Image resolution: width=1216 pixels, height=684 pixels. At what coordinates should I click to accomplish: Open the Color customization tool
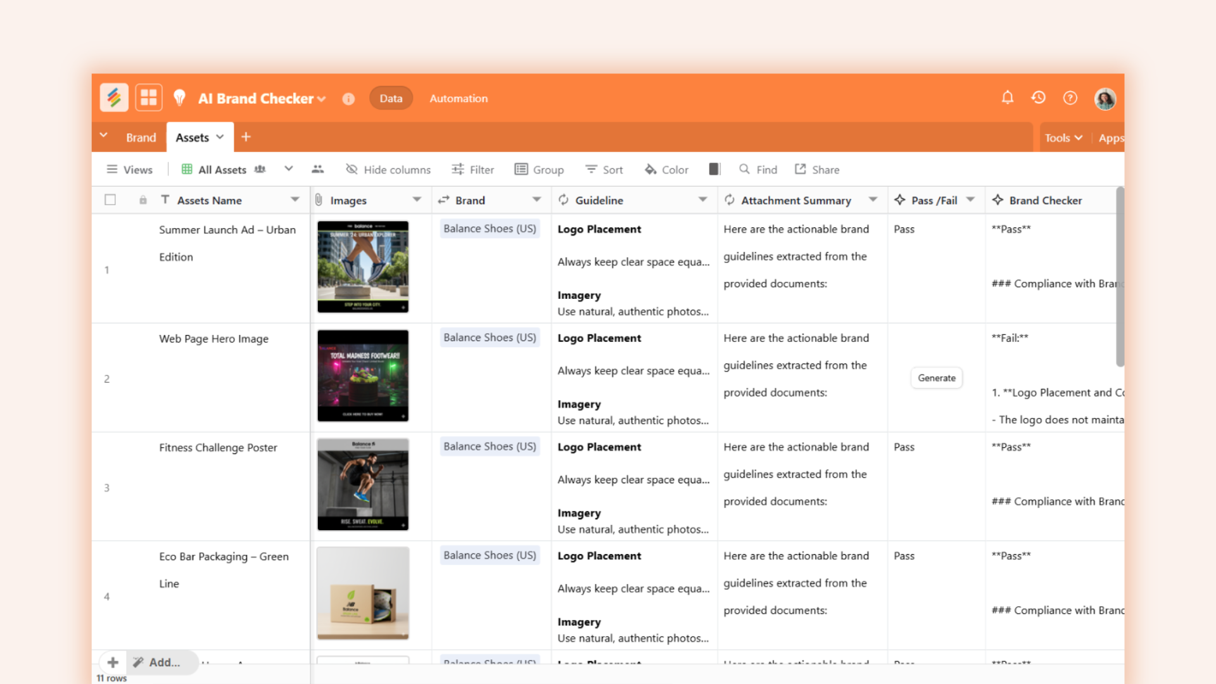(666, 169)
